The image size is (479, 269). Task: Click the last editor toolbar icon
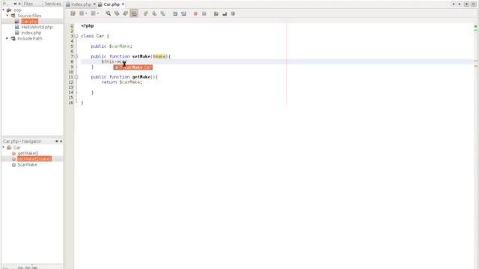coord(233,13)
